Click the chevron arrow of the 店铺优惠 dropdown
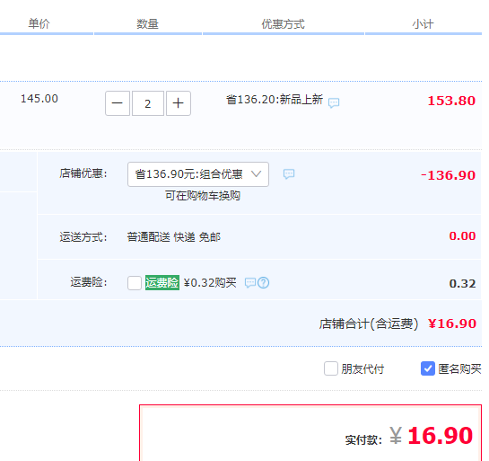 click(256, 174)
